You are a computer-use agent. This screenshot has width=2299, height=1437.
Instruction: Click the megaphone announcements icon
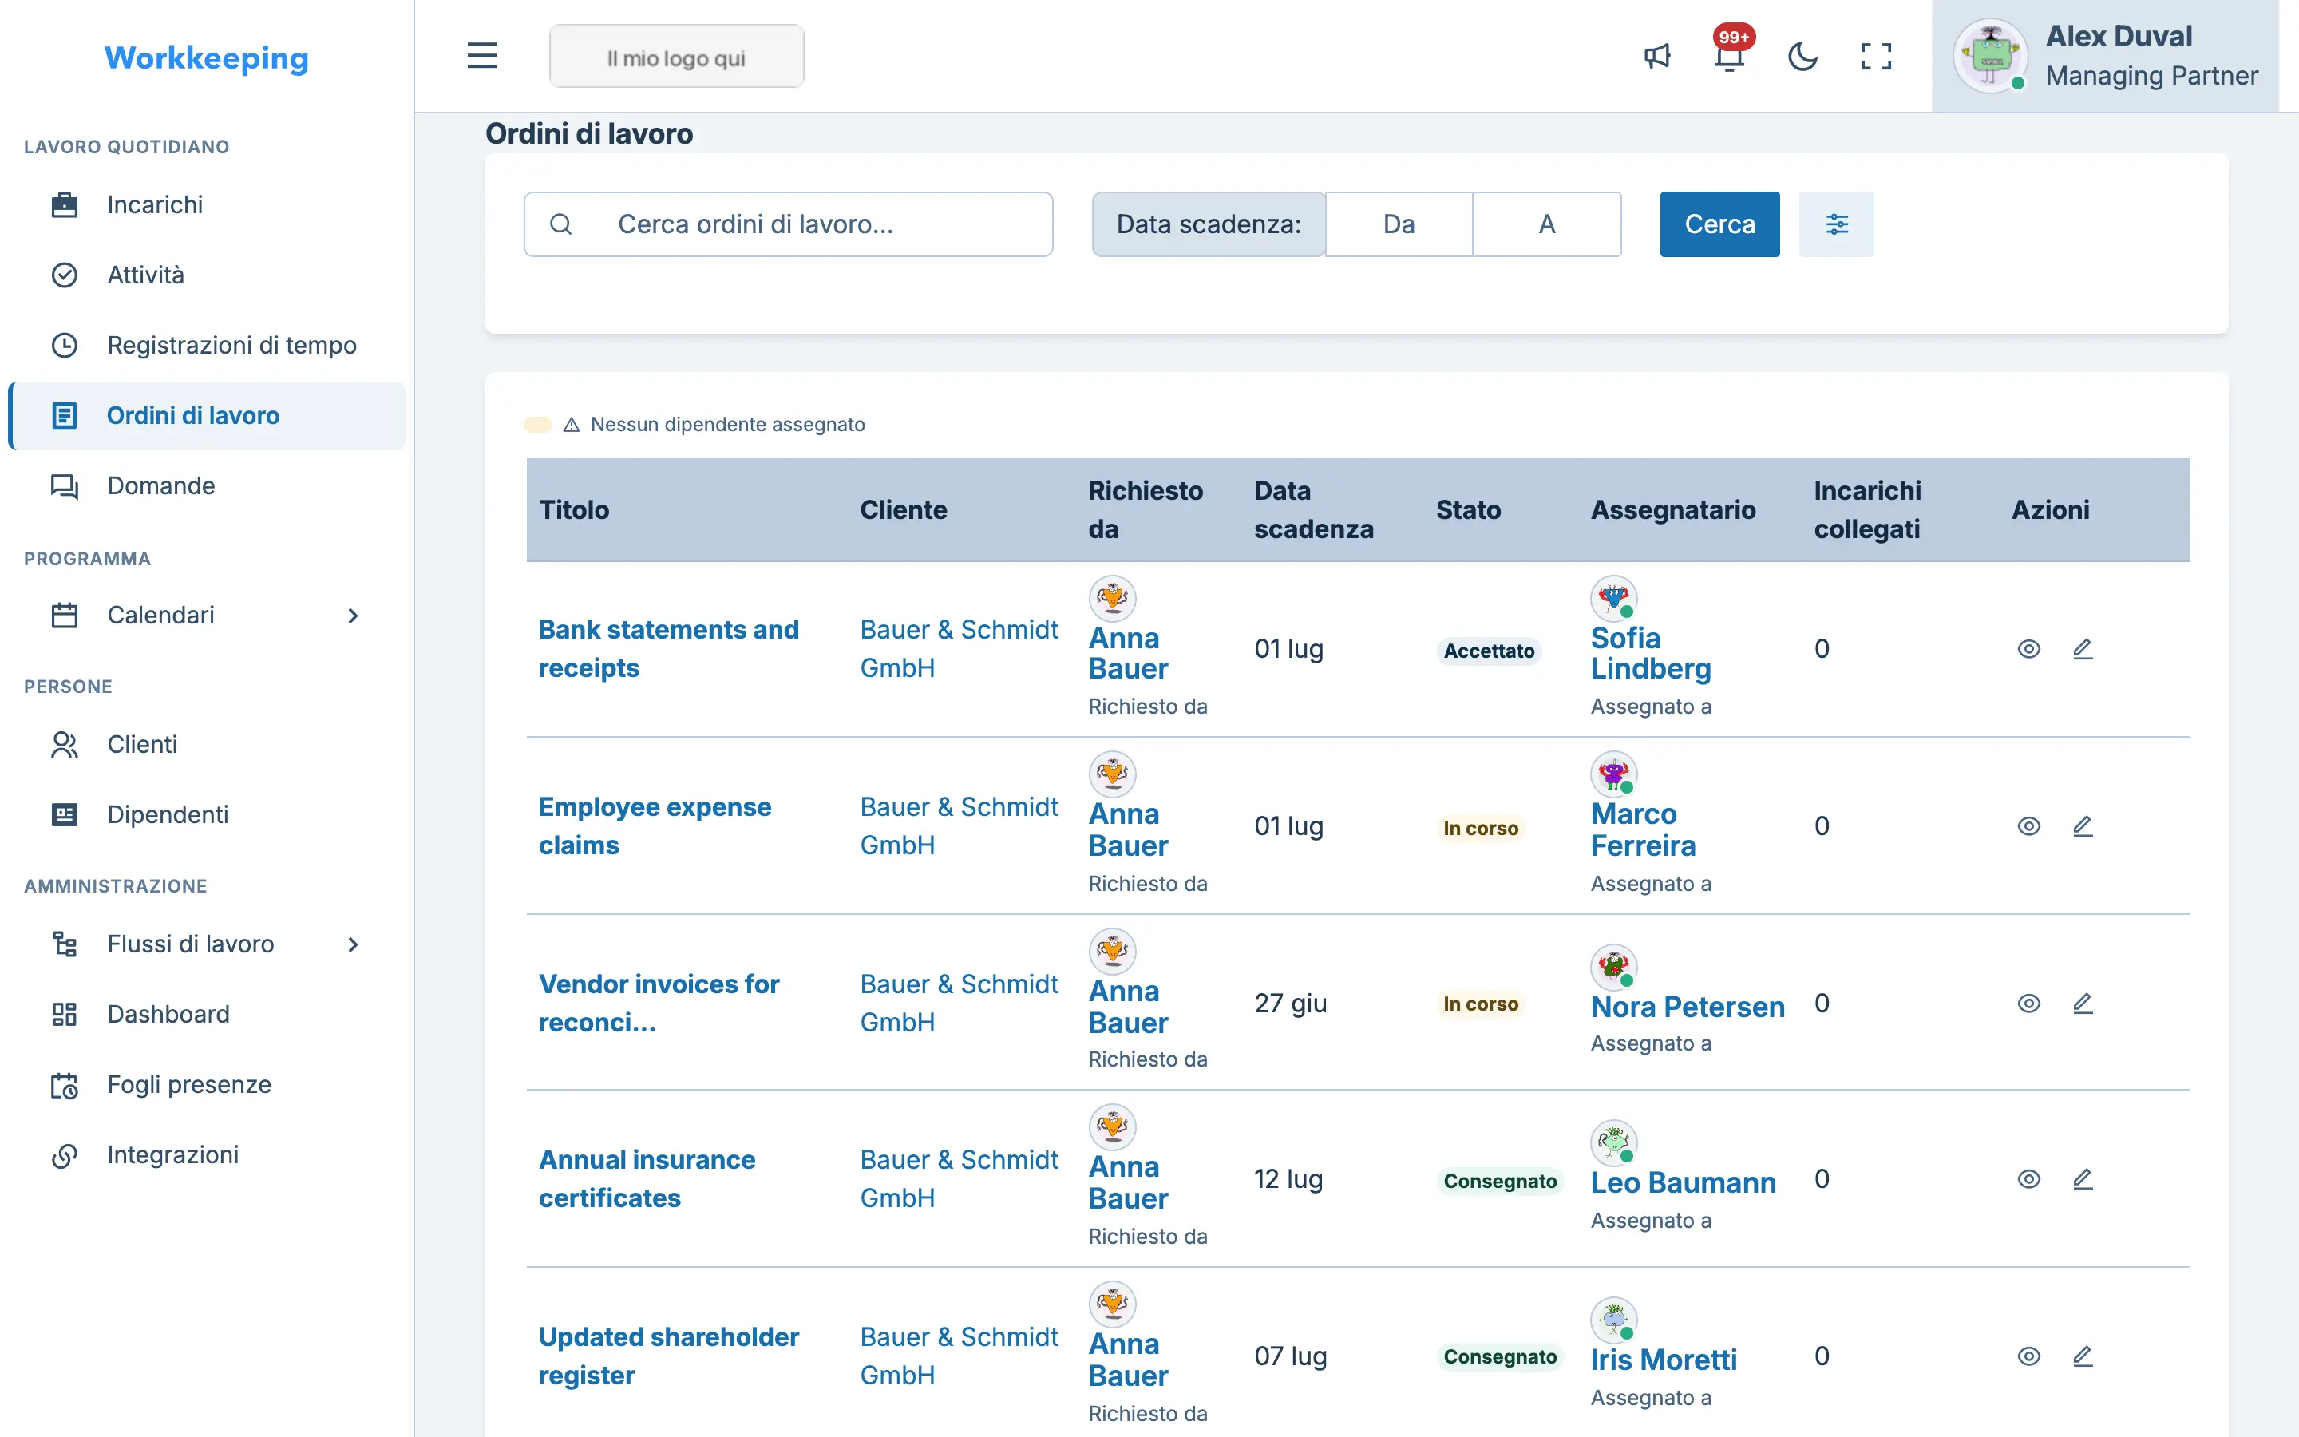[1657, 56]
